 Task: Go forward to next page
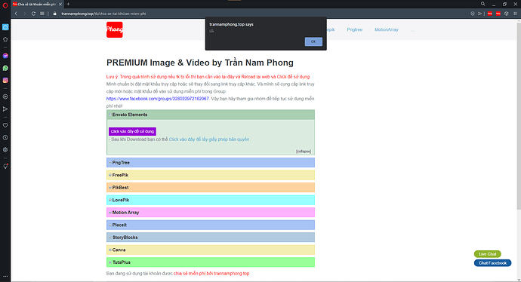click(25, 14)
